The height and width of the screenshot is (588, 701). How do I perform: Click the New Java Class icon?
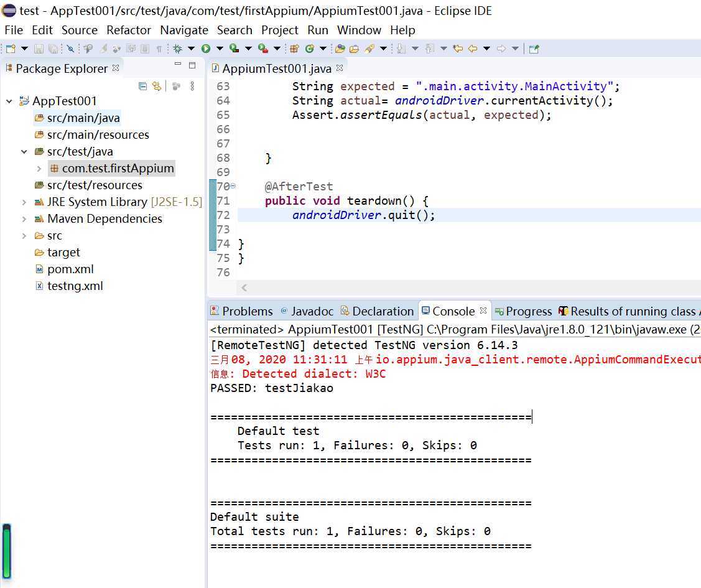309,49
